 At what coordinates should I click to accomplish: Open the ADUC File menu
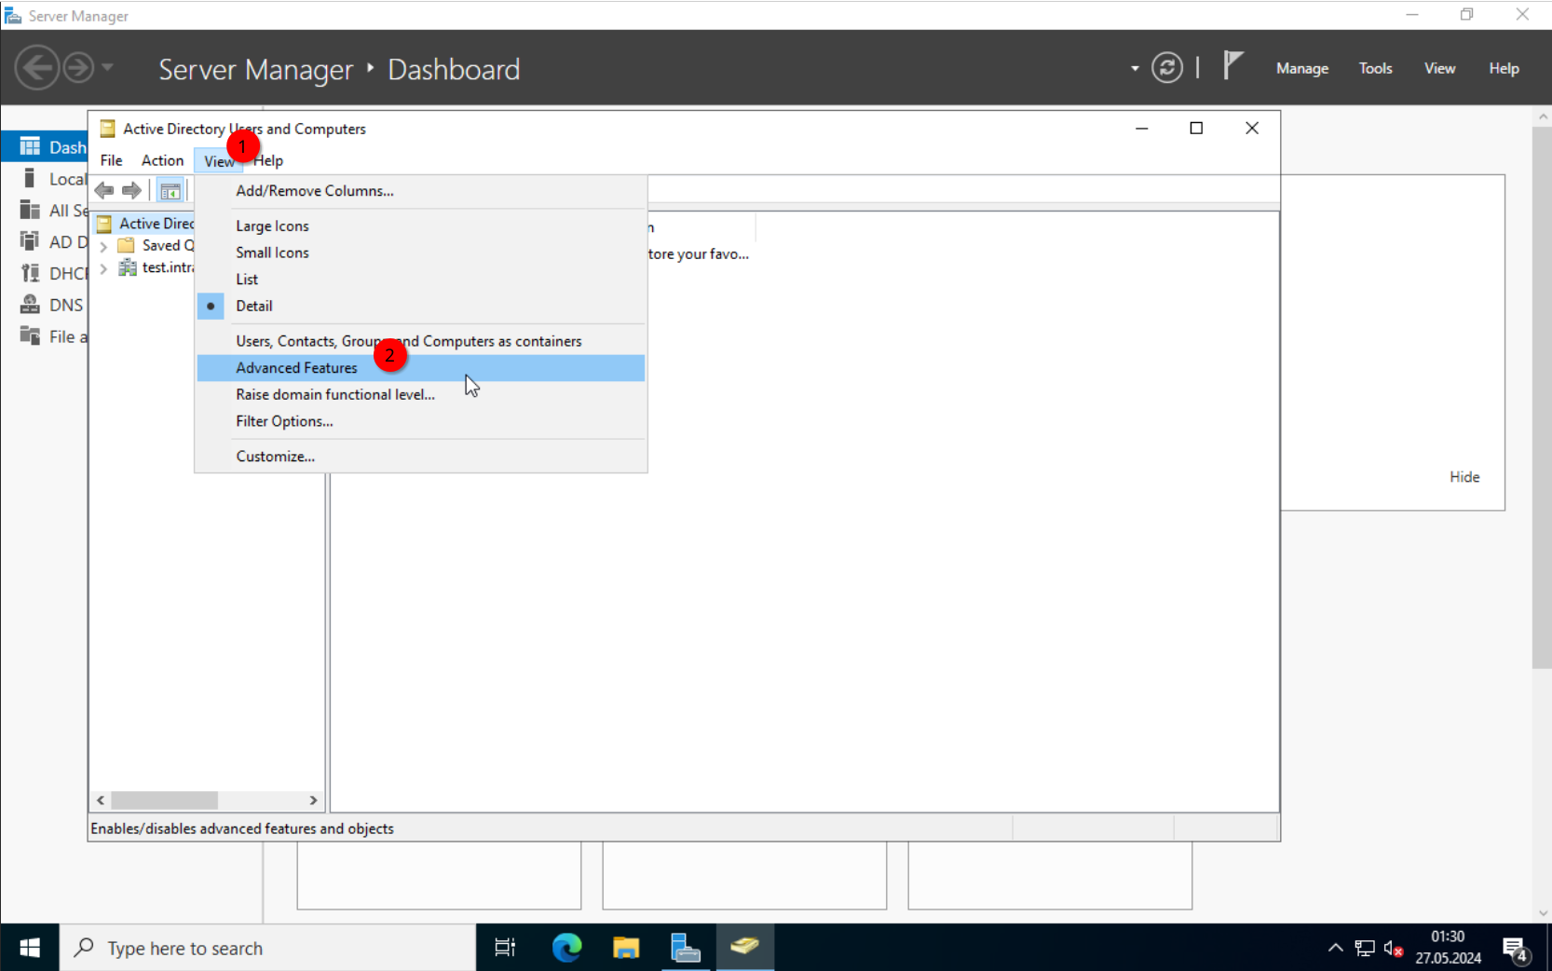click(111, 160)
